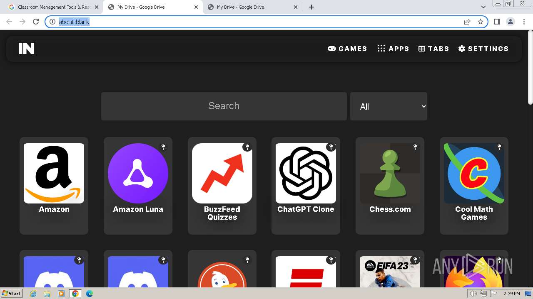
Task: Open ChatGPT Clone app icon
Action: (x=306, y=173)
